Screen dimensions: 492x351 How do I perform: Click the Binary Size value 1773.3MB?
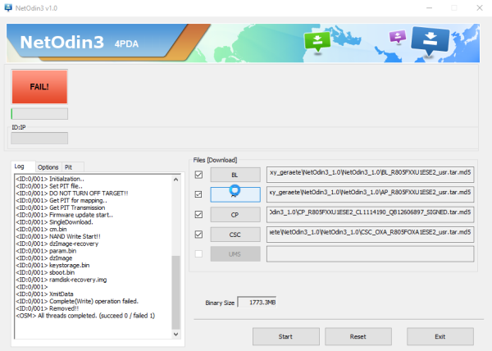pos(257,303)
